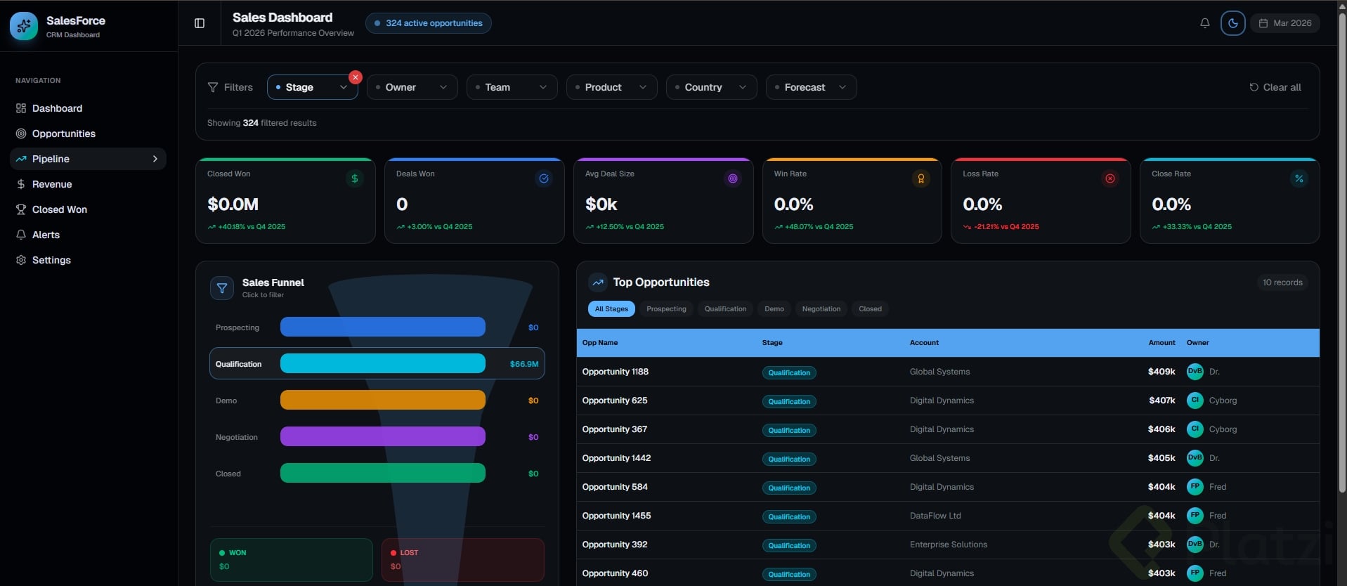1347x586 pixels.
Task: Select Pipeline navigation item
Action: [x=89, y=159]
